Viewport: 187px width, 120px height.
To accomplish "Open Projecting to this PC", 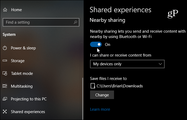I will pos(29,99).
